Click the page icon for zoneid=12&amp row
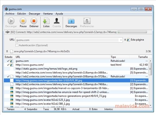156x115 pixels. coord(12,84)
